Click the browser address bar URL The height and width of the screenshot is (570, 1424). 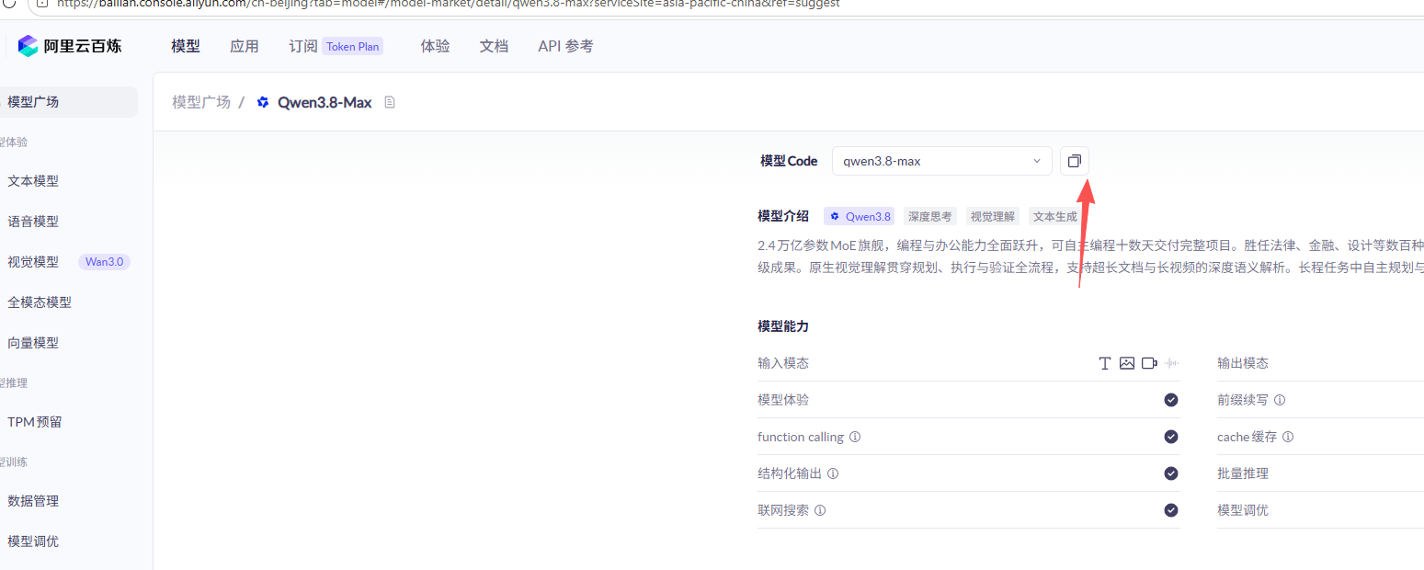(450, 4)
